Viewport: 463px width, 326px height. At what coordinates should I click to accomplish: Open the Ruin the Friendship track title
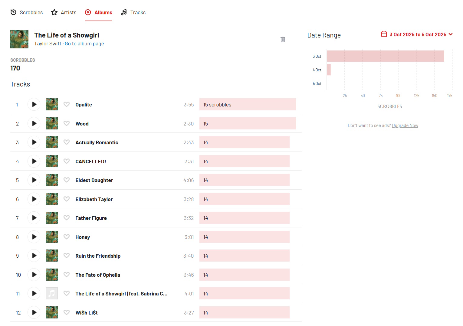pos(98,256)
